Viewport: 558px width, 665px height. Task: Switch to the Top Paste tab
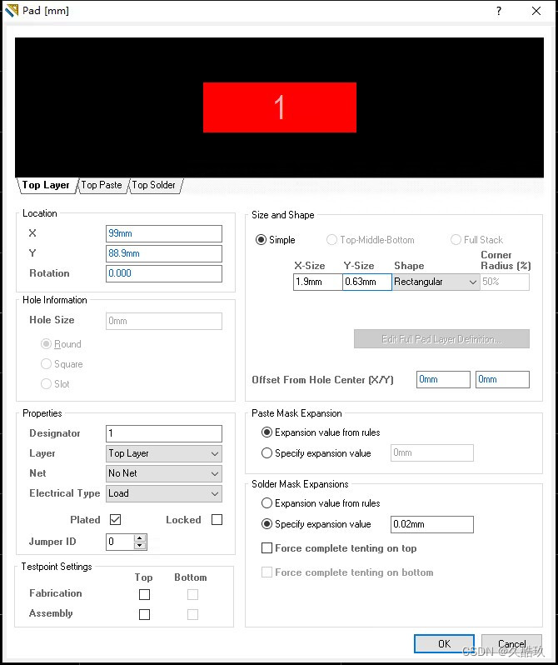pos(102,185)
